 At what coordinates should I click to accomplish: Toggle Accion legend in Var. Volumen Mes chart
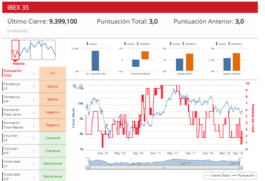point(91,44)
